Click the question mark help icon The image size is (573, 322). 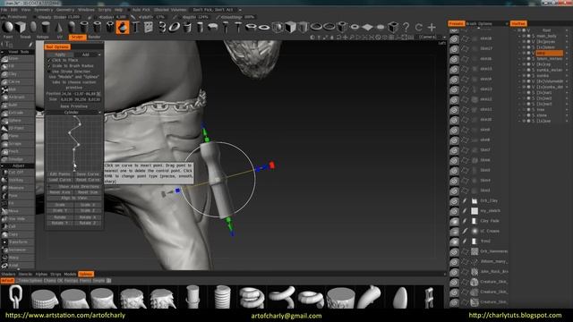pos(406,27)
